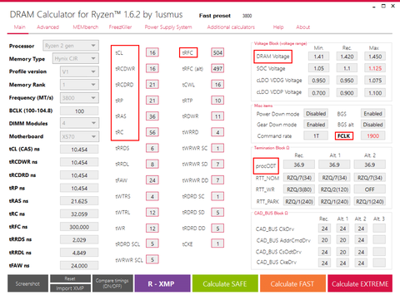Minimize the DRAM Calculator window

pos(374,7)
